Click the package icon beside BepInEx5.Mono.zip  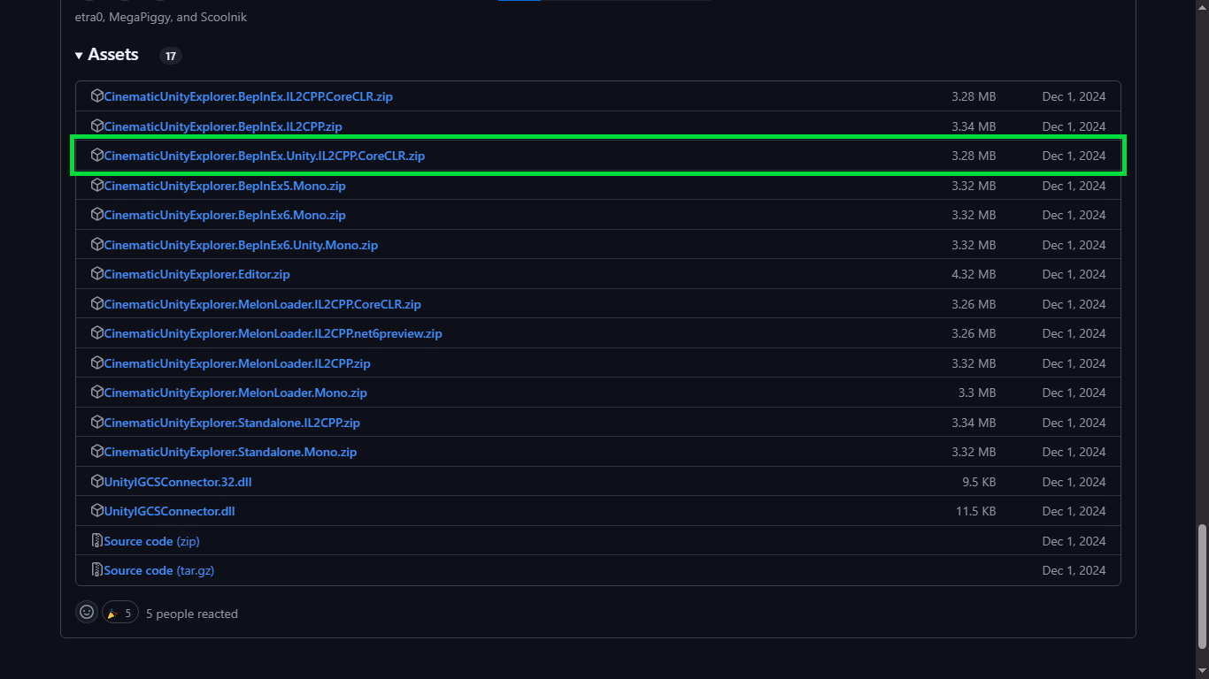point(97,186)
